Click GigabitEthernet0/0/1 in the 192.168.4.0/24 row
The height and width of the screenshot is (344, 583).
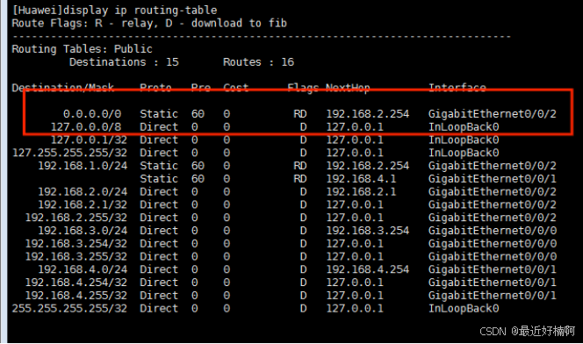click(x=493, y=269)
